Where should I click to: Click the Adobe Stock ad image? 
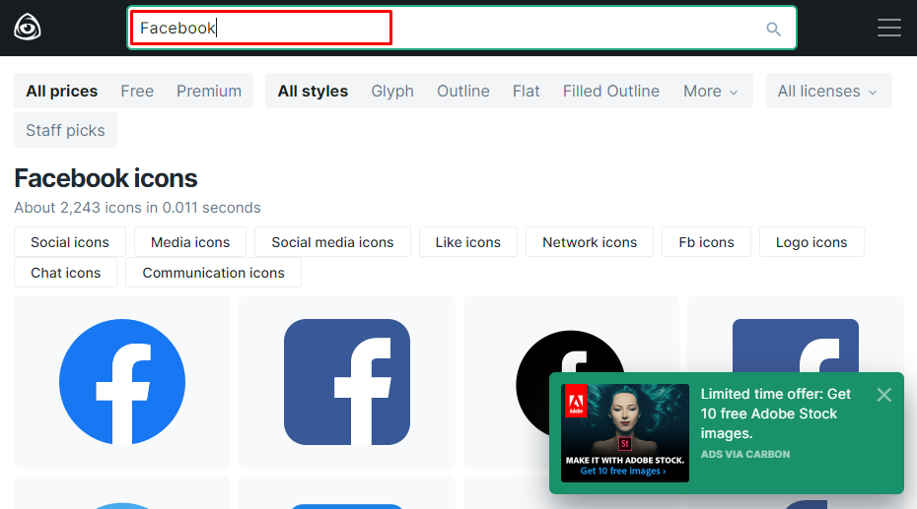624,433
